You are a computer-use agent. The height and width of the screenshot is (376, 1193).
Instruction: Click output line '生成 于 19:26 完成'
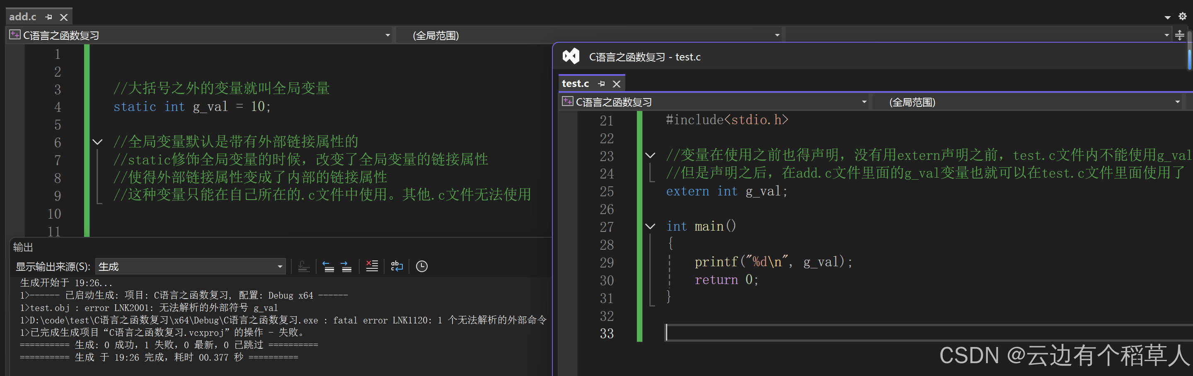(159, 357)
